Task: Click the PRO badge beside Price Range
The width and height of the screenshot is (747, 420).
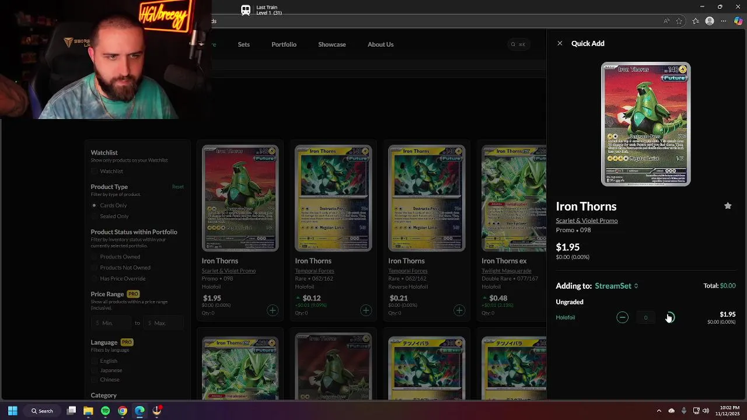Action: pos(133,294)
